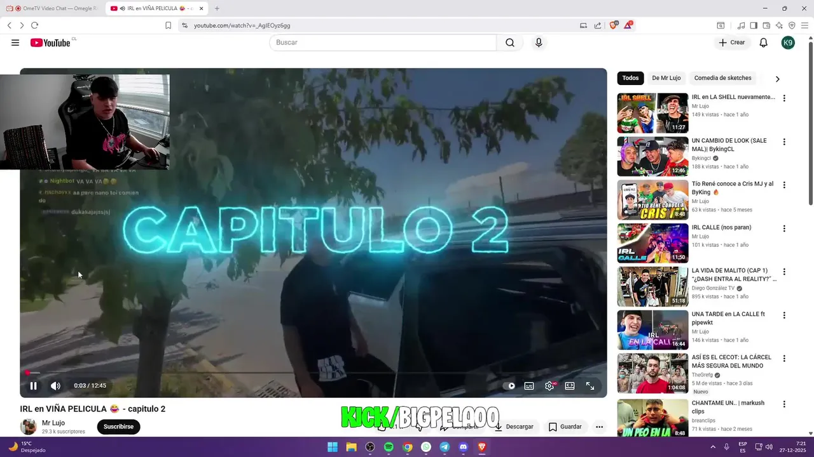
Task: Open Mr Lujo channel avatar
Action: coord(28,427)
